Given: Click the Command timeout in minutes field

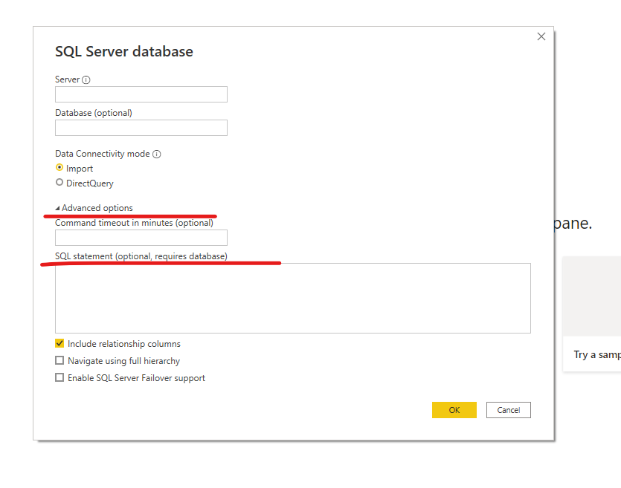Looking at the screenshot, I should pyautogui.click(x=141, y=238).
